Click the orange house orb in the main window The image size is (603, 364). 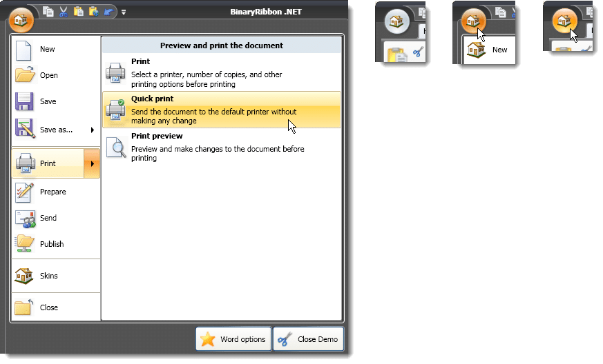(x=21, y=20)
